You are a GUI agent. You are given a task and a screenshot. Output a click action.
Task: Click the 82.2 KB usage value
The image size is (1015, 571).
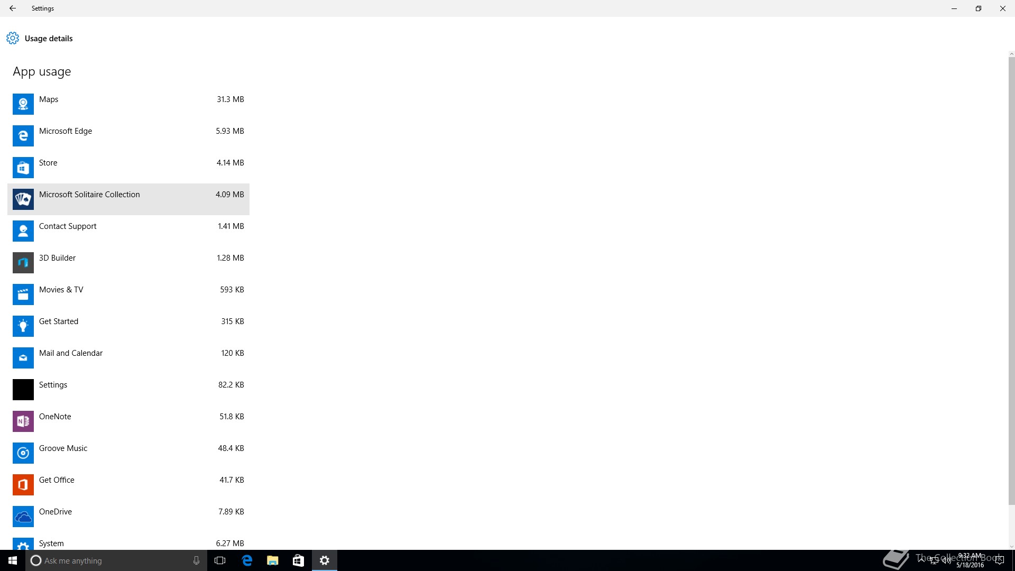pos(231,385)
